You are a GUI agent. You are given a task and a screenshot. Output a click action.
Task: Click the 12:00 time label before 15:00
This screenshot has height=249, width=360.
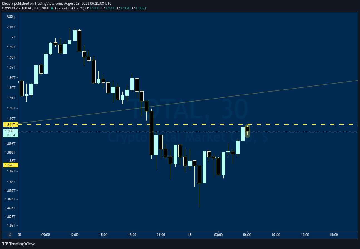(75, 235)
